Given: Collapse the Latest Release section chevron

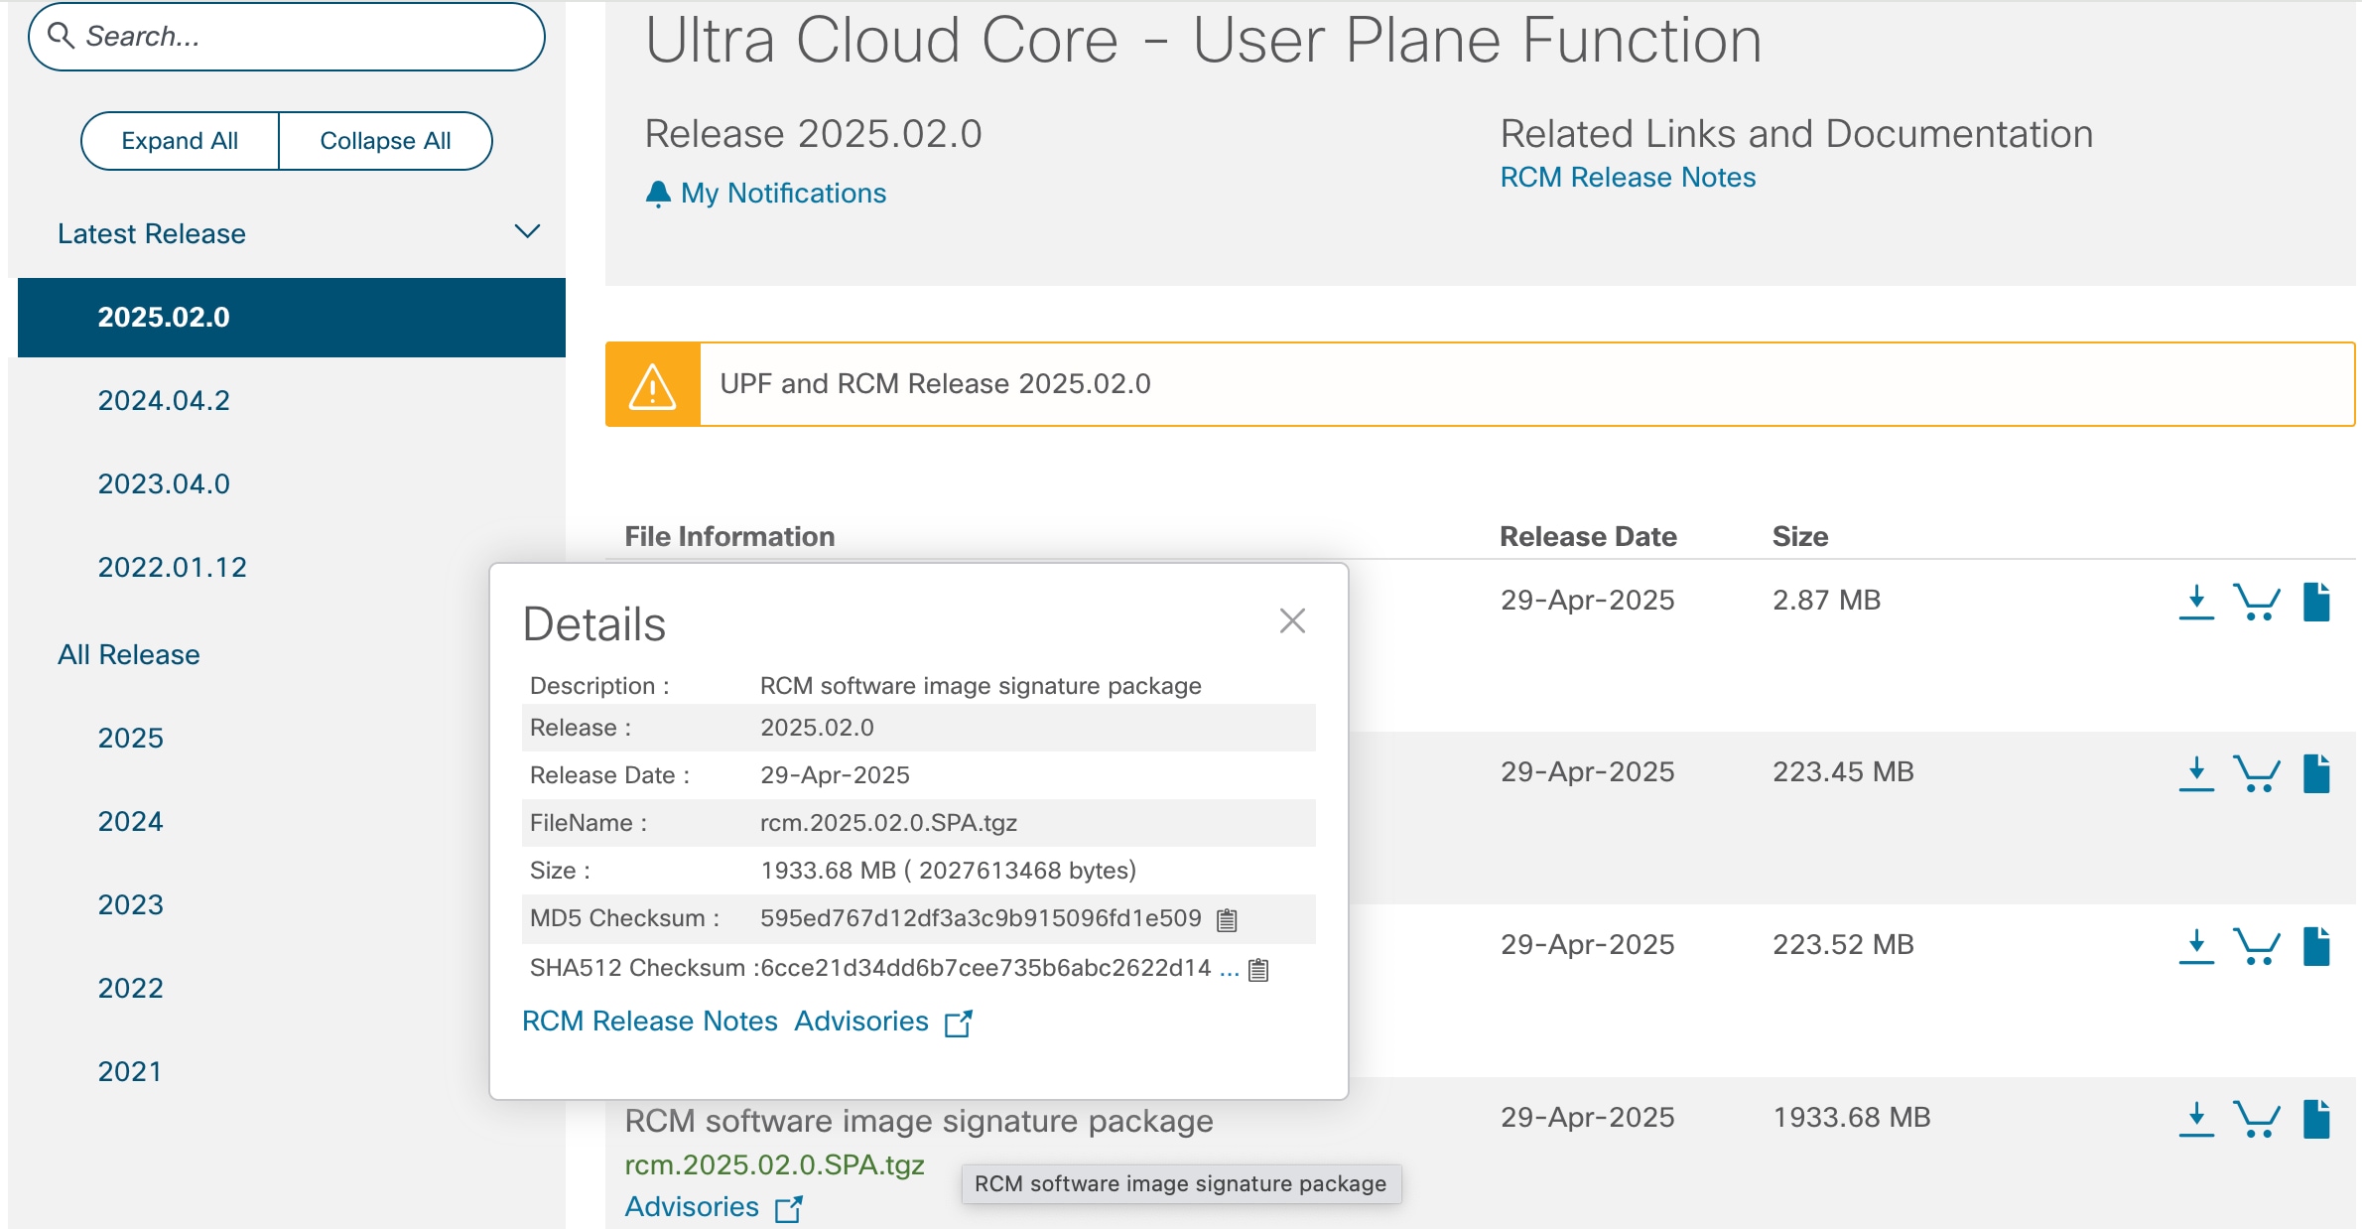Looking at the screenshot, I should tap(529, 230).
